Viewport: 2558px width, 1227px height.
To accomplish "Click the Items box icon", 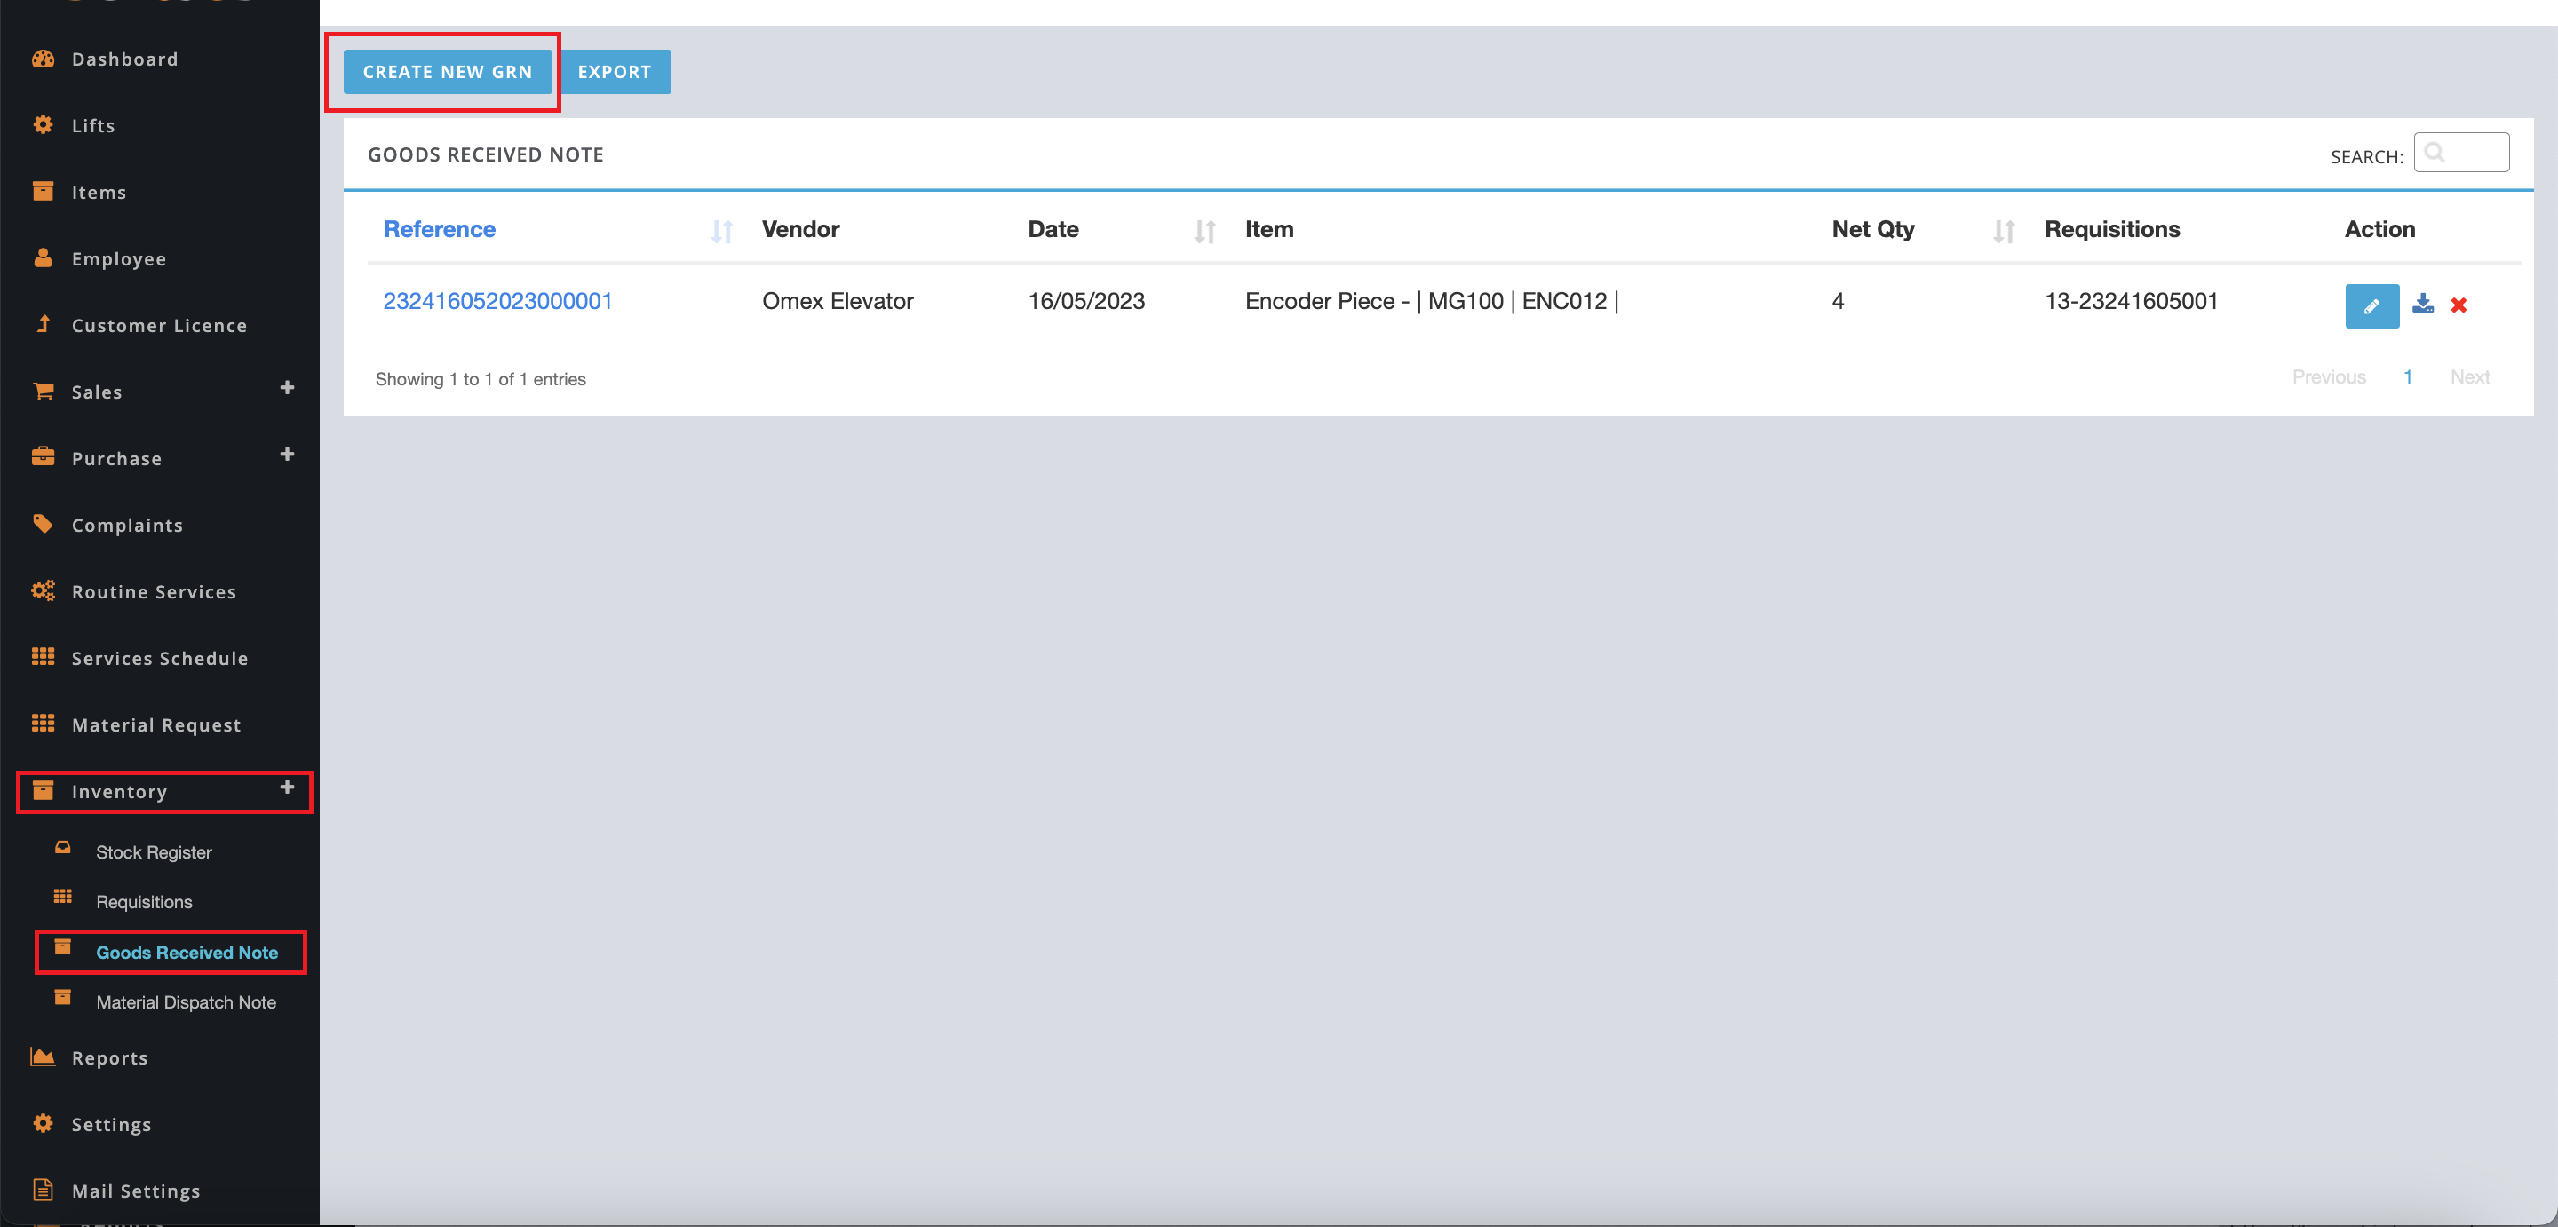I will 43,191.
